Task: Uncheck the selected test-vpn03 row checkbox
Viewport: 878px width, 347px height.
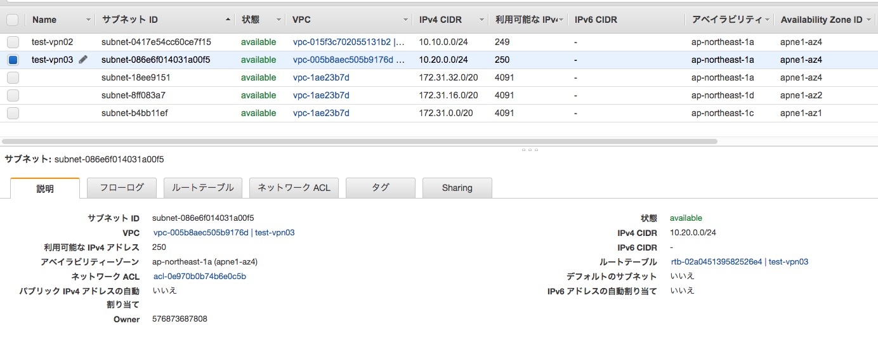Action: click(x=13, y=60)
